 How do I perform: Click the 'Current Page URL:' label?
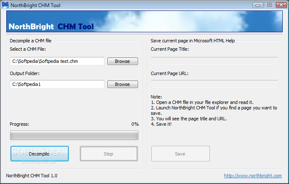(x=169, y=73)
